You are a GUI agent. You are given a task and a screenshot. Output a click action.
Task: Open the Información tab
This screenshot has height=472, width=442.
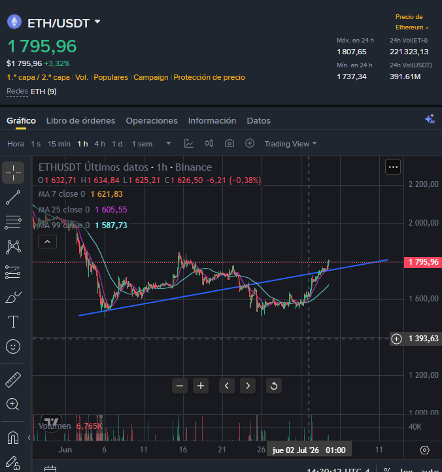[212, 121]
